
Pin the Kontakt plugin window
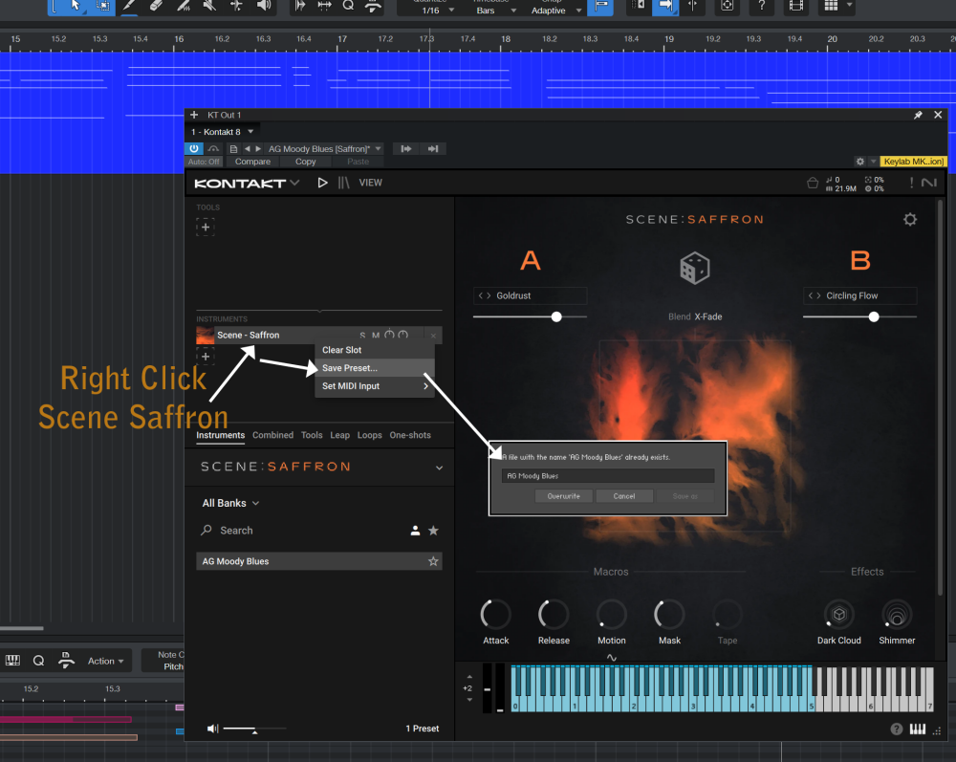tap(918, 115)
